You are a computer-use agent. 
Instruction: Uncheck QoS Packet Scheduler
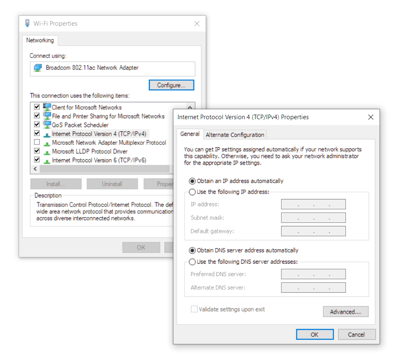coord(37,124)
